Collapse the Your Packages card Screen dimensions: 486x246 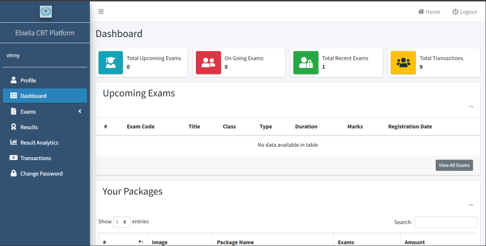[x=471, y=205]
